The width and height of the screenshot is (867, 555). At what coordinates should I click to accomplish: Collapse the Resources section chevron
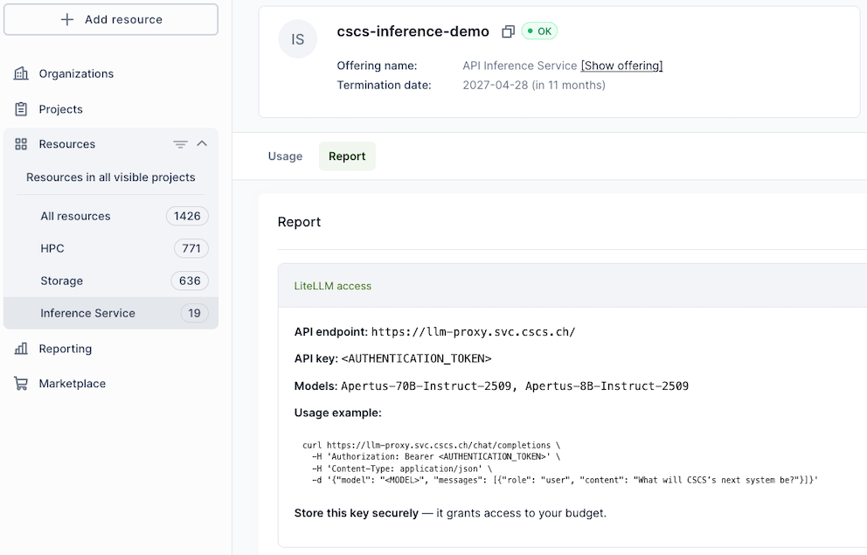202,143
